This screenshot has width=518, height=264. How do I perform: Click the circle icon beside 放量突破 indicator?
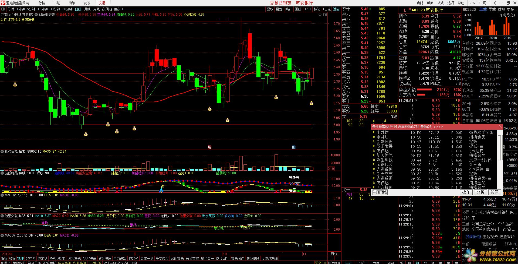2,216
